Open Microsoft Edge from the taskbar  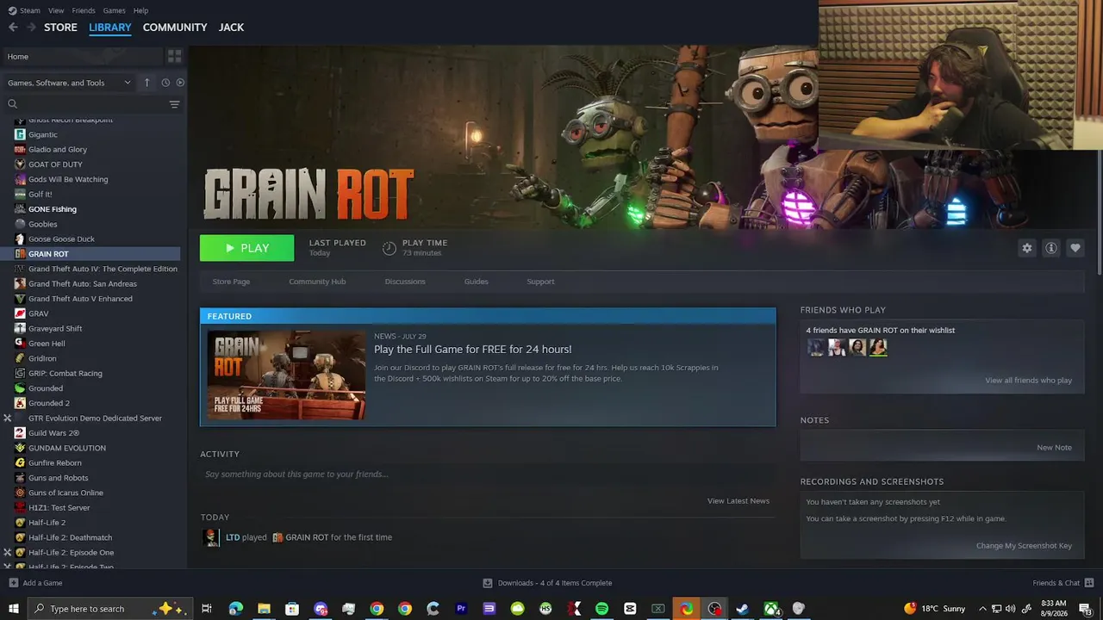pyautogui.click(x=235, y=609)
